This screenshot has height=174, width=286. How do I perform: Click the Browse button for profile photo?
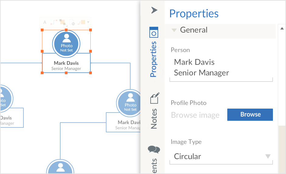coord(250,115)
